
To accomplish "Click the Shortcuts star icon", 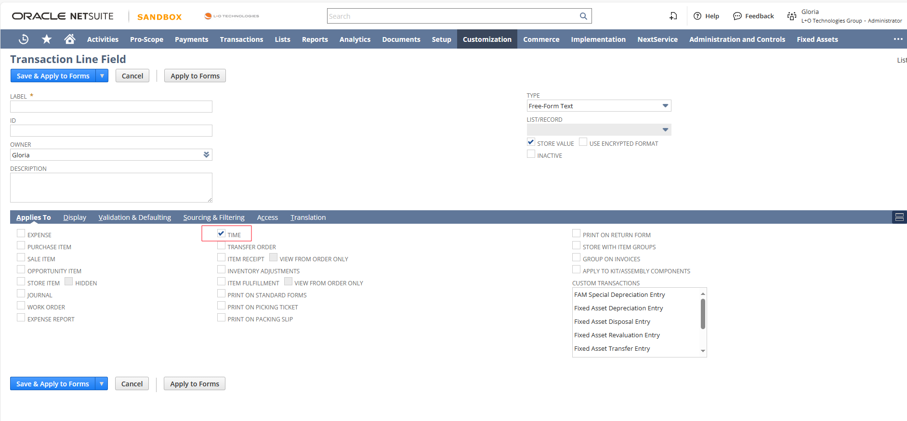I will (47, 39).
